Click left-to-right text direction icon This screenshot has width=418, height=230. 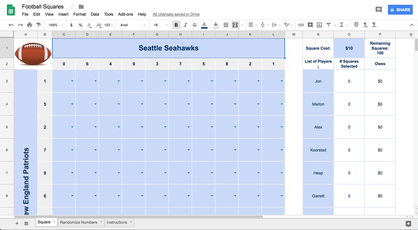(x=365, y=25)
